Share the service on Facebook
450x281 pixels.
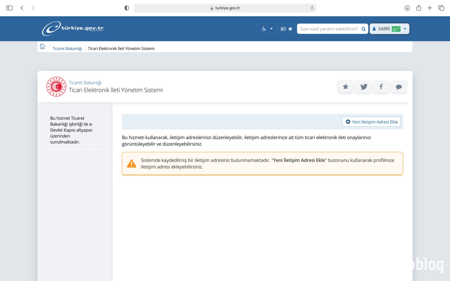click(x=381, y=87)
